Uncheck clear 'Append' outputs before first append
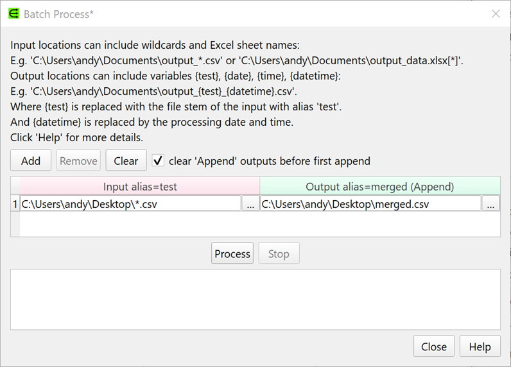 158,161
